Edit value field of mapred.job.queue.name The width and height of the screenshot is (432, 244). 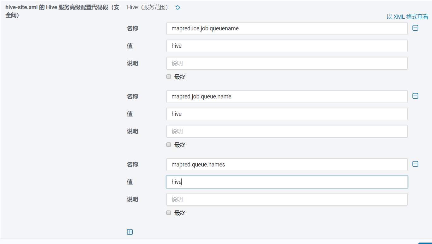(x=287, y=114)
